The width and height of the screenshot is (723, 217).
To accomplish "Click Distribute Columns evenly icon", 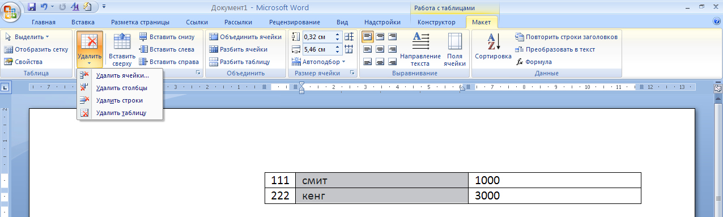I will 349,49.
